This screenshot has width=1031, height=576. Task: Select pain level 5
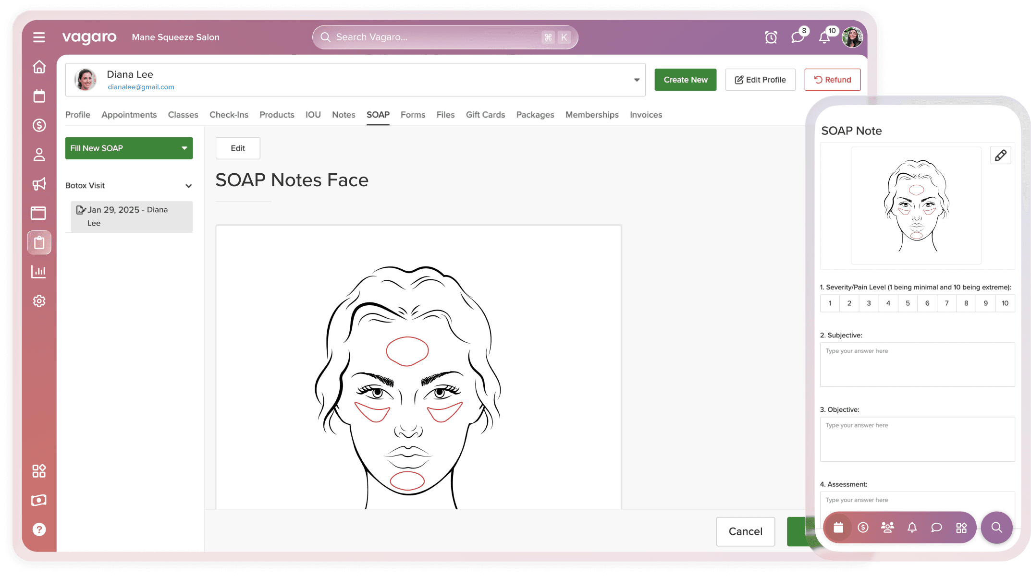point(908,303)
